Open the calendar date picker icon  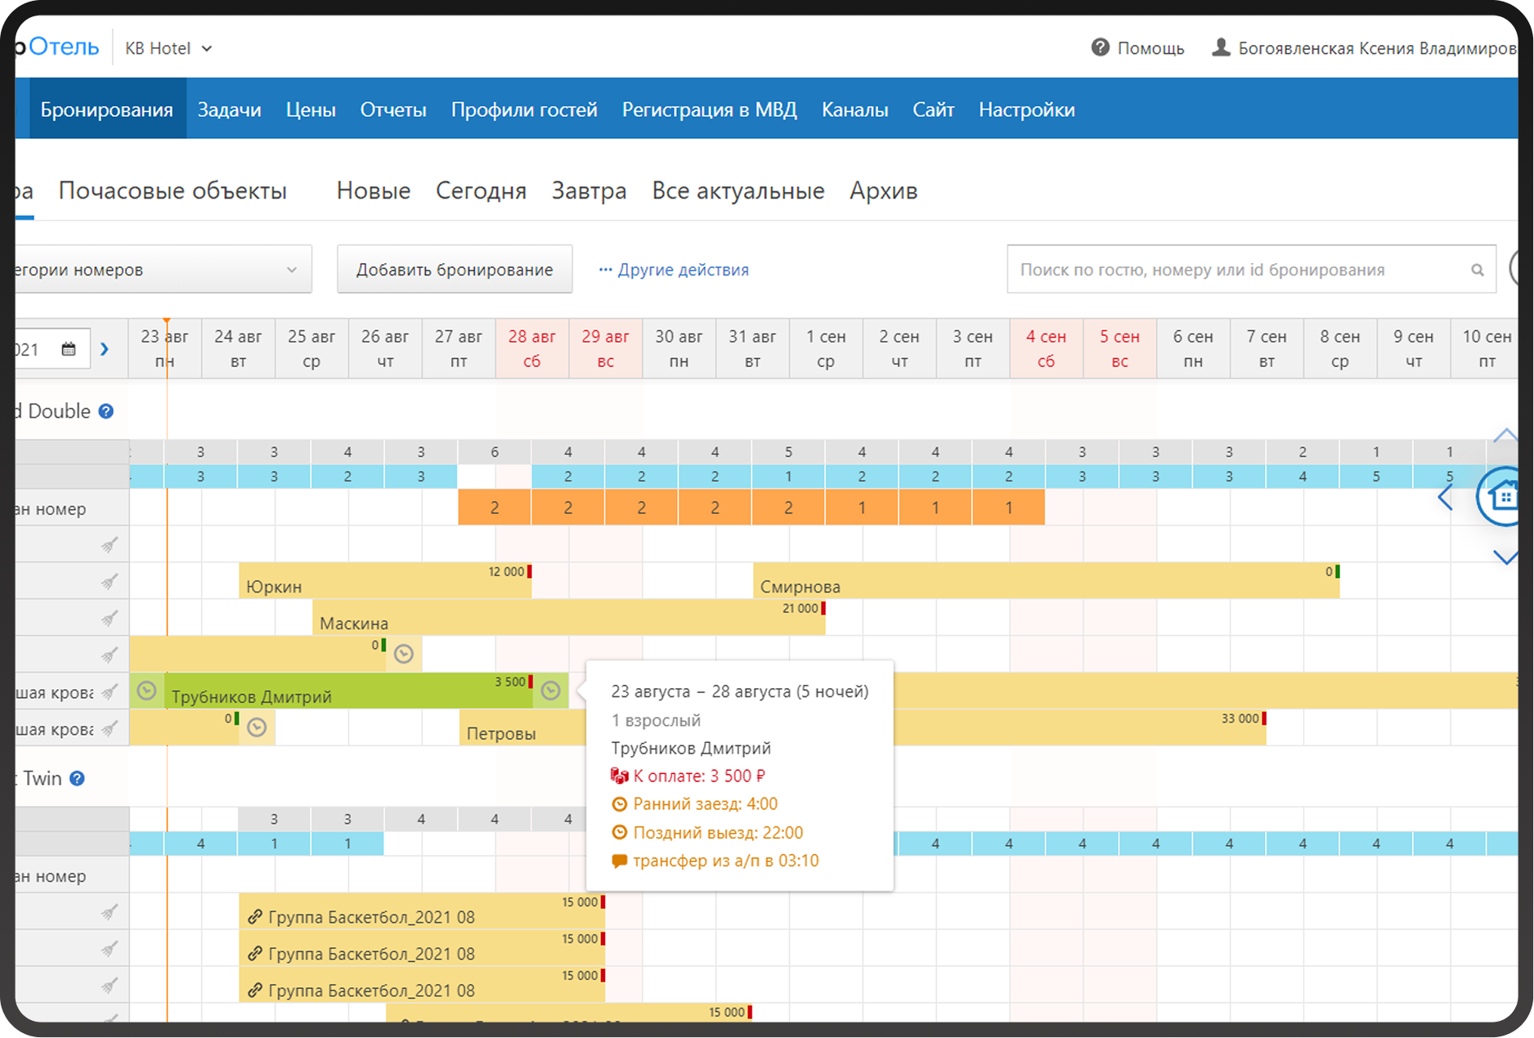click(x=69, y=349)
